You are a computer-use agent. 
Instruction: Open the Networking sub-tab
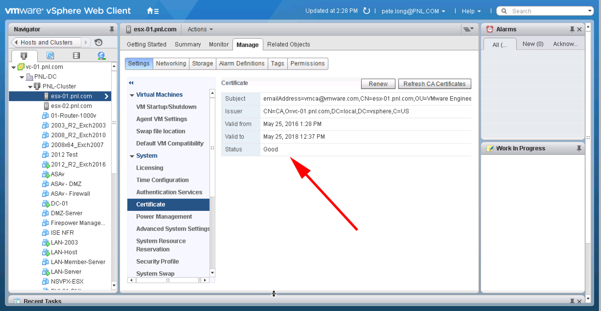point(171,63)
